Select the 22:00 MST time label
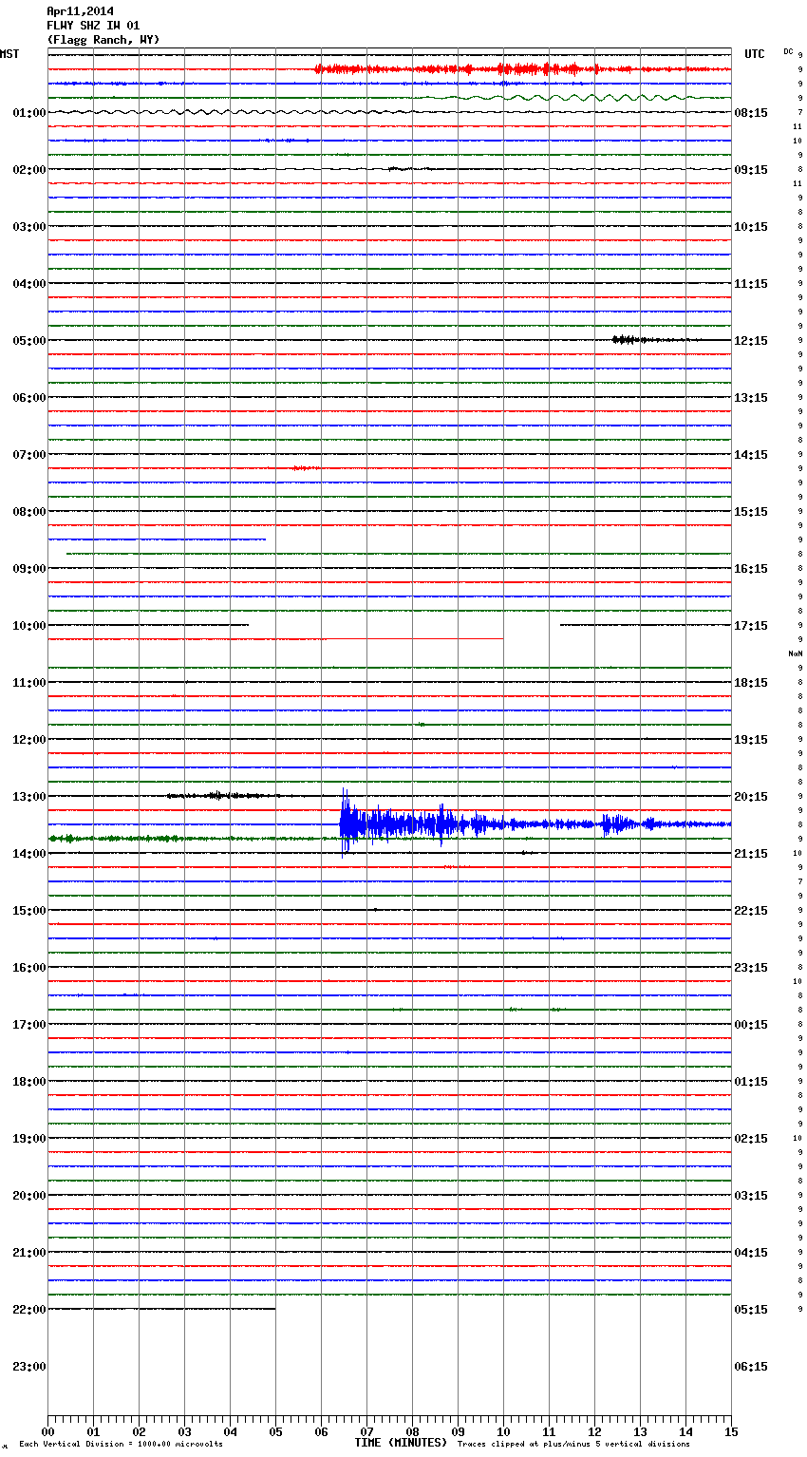Screen dimensions: 807x1457 (29, 1310)
